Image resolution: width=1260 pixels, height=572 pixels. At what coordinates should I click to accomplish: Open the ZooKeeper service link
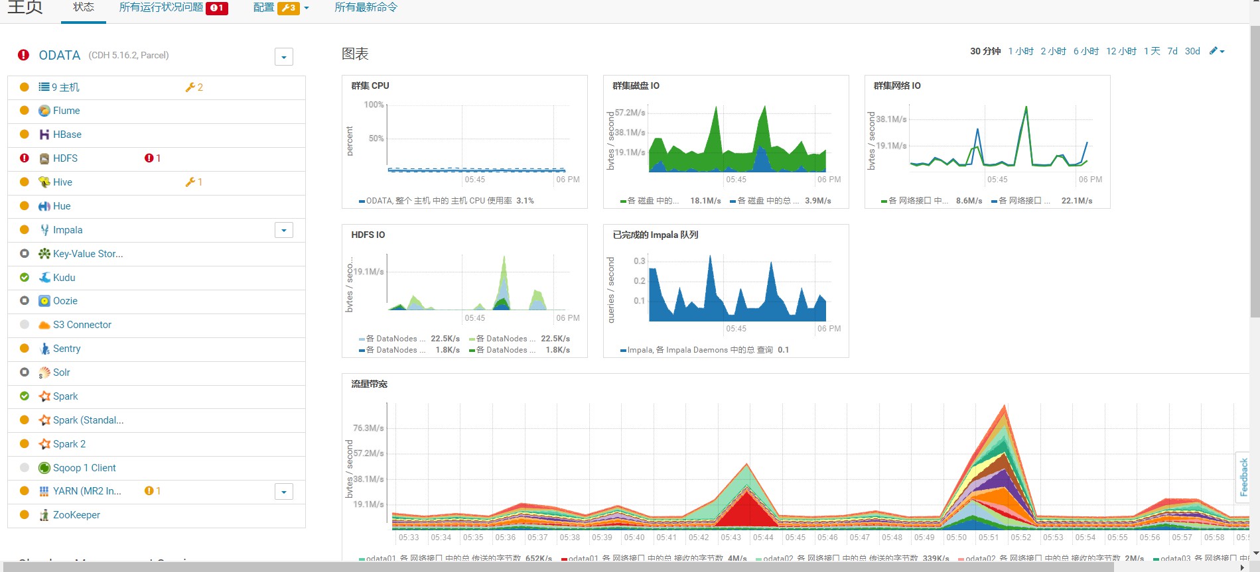click(77, 515)
